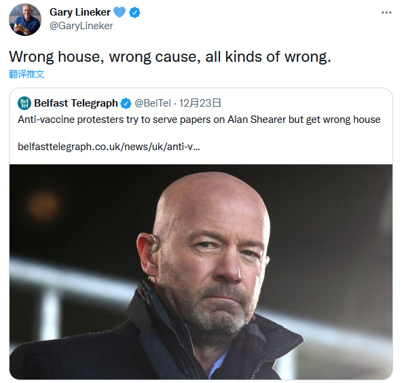Click Belfast Telegraph's verified checkmark badge
The height and width of the screenshot is (383, 404).
[126, 103]
